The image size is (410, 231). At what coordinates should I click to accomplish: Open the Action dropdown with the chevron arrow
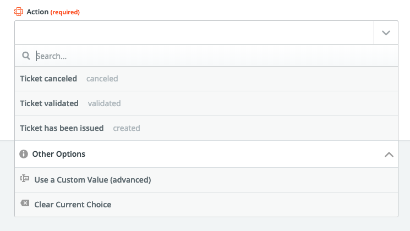386,32
